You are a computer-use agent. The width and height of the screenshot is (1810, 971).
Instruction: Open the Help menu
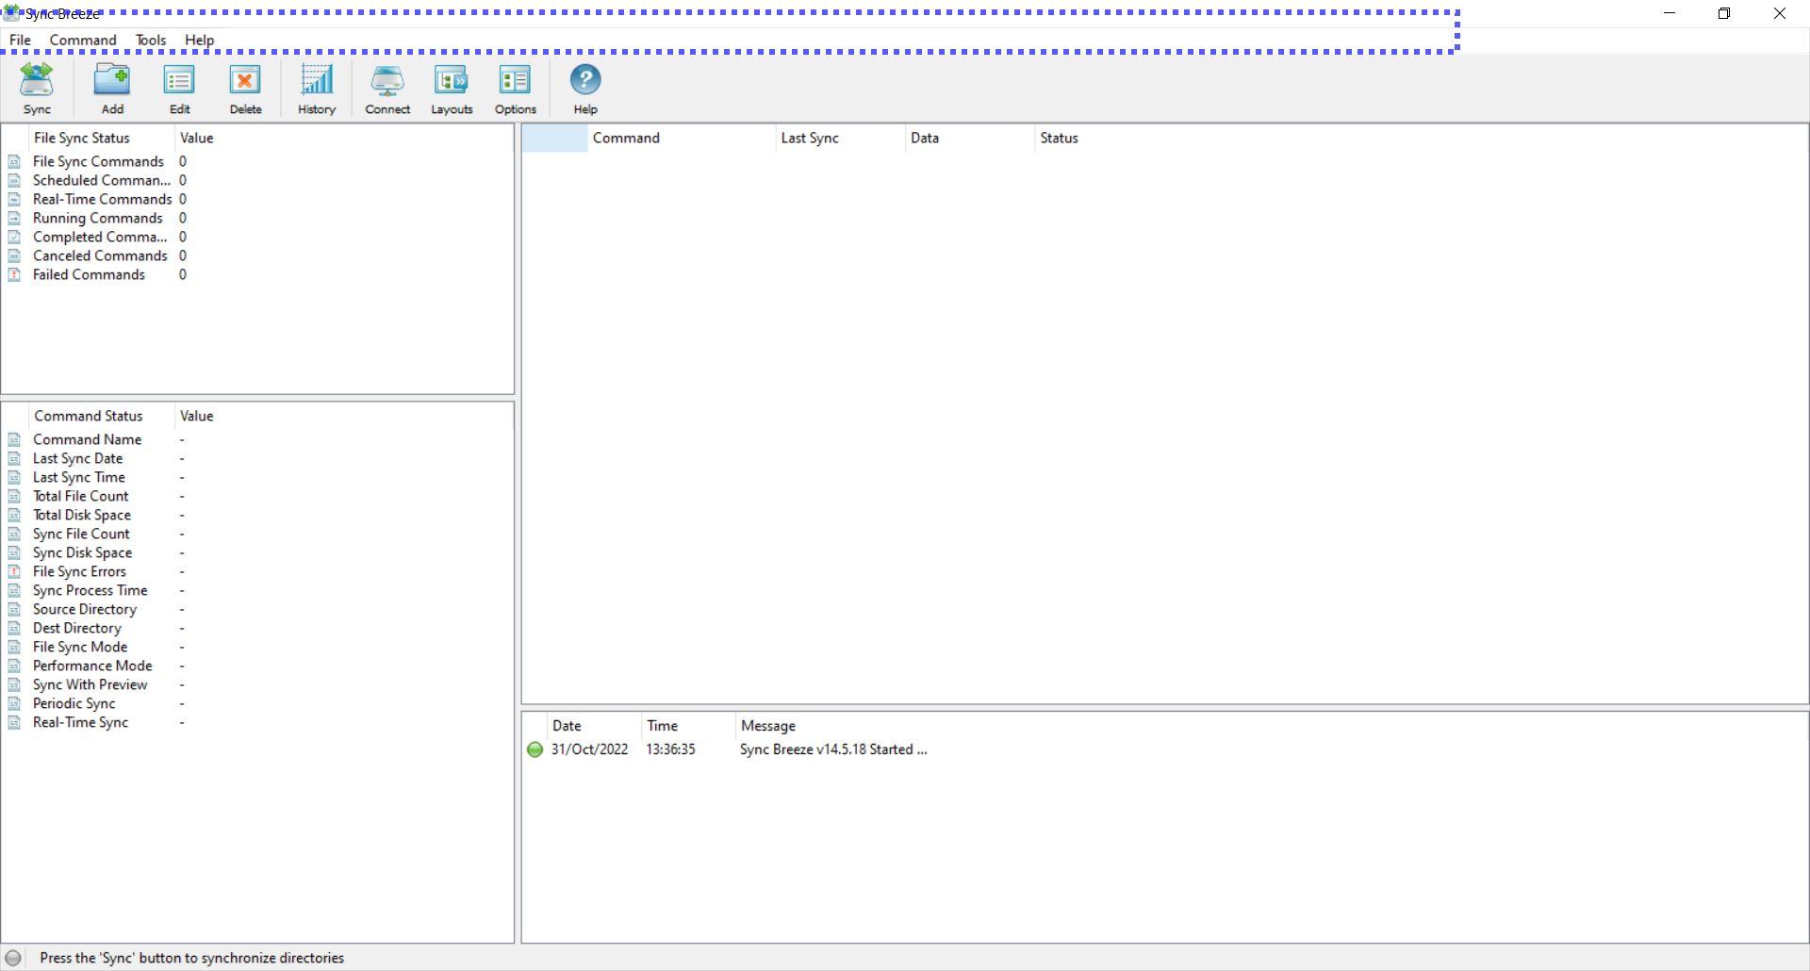(x=199, y=40)
